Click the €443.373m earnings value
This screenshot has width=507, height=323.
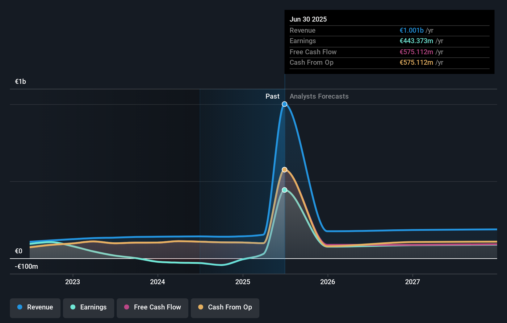[x=416, y=41]
